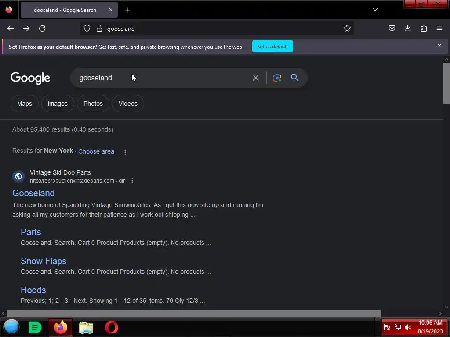Close the gooseland Google Search tab
450x337 pixels.
coord(111,10)
